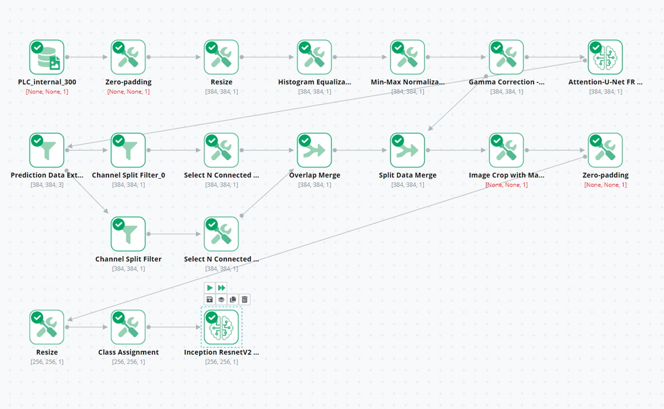
Task: Click the Gamma Correction node label
Action: (x=507, y=82)
